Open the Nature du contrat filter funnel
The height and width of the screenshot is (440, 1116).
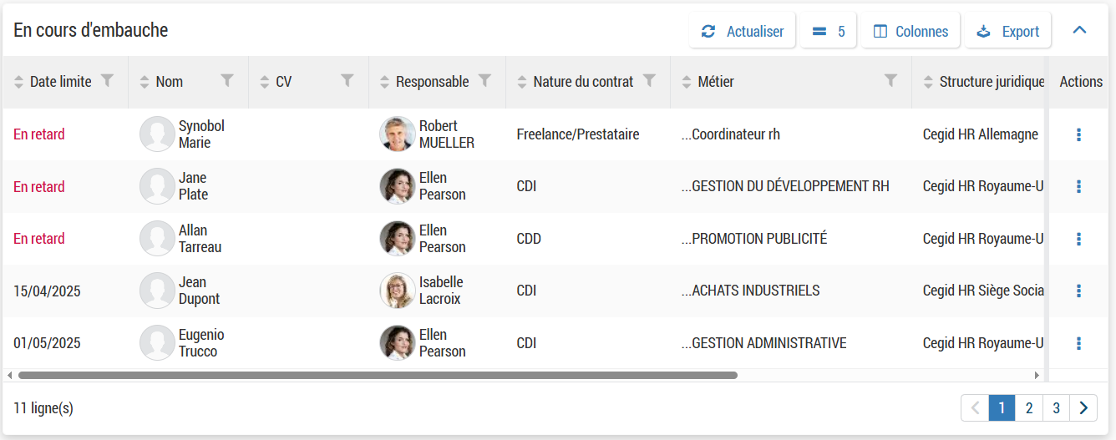pos(649,80)
